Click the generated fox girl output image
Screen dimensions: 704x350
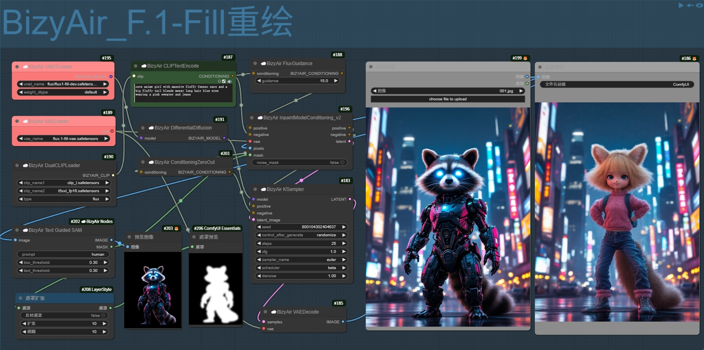point(617,212)
